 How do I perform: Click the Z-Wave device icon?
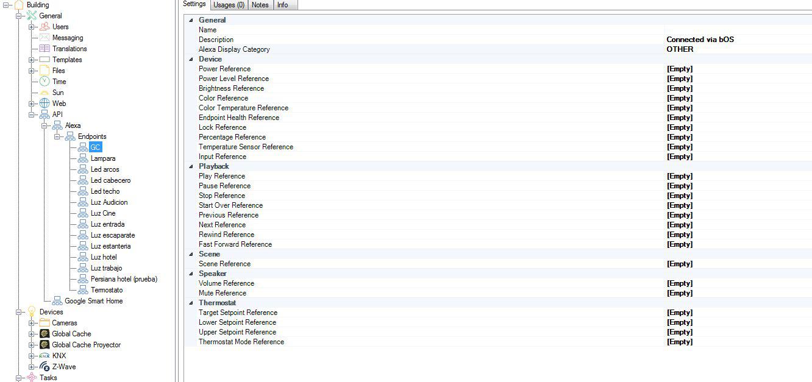[45, 367]
